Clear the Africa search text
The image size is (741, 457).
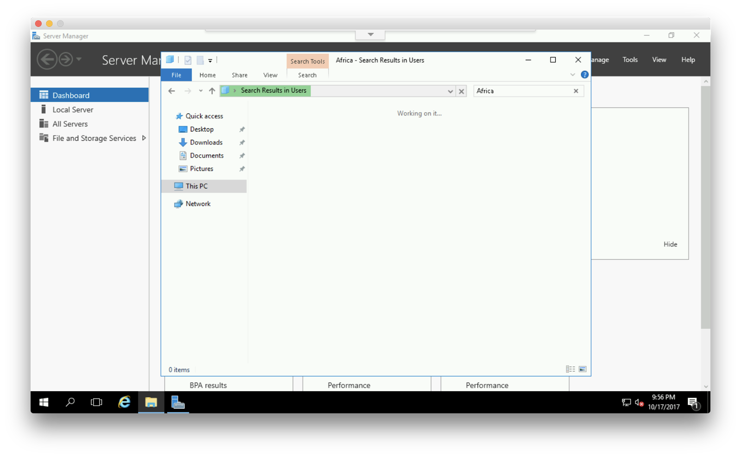[576, 91]
